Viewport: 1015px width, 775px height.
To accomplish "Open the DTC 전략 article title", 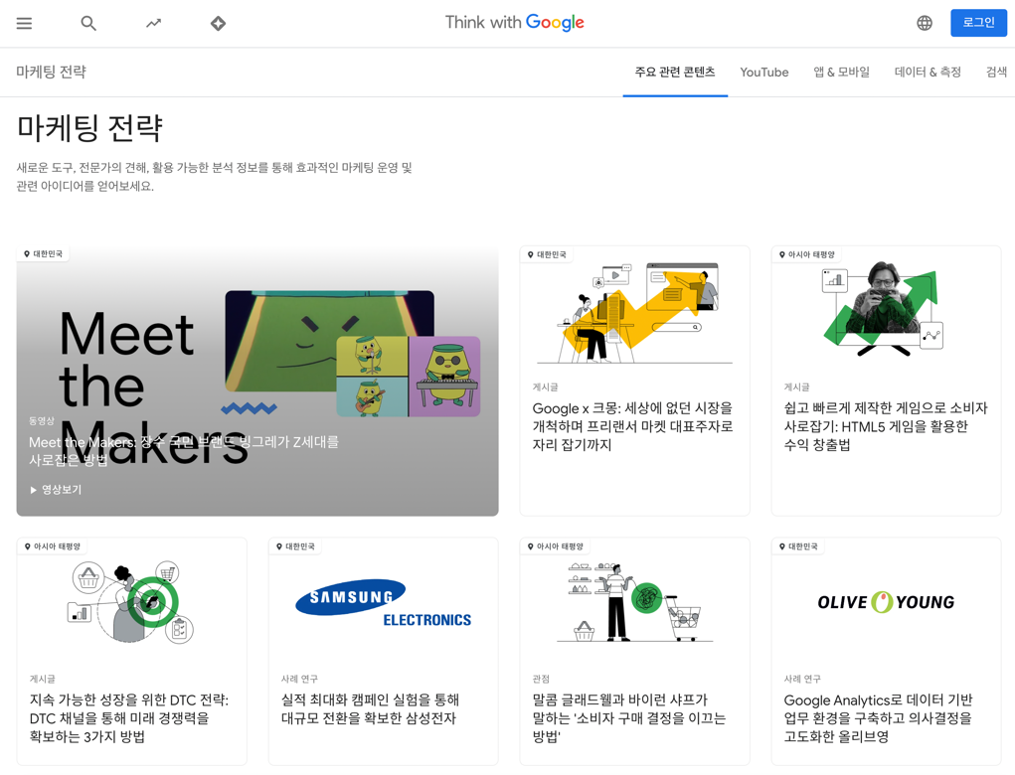I will (129, 718).
